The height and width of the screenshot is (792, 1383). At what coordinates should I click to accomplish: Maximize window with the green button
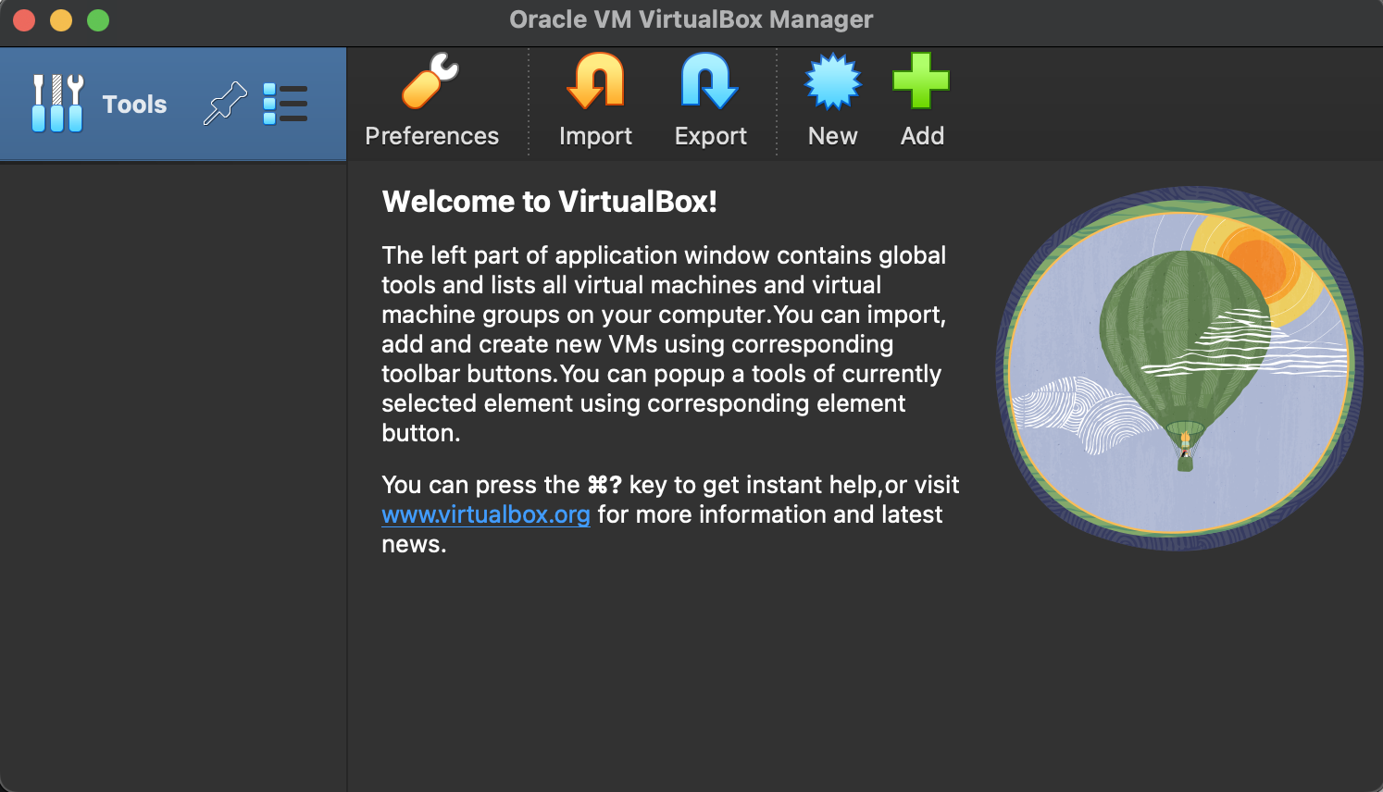(98, 20)
